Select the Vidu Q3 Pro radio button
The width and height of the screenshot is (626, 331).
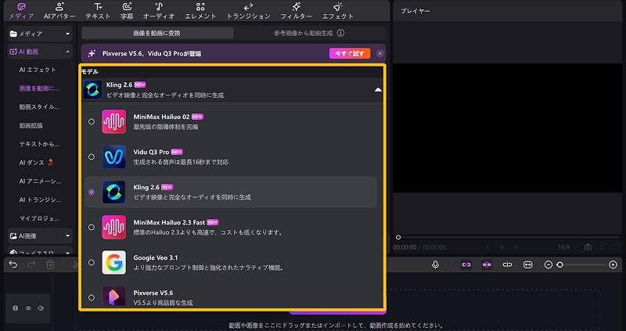(x=92, y=157)
